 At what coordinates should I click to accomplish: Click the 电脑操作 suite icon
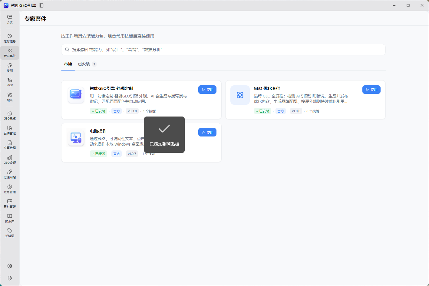tap(76, 138)
